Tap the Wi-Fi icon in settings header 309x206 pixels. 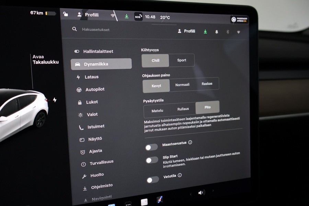click(238, 32)
